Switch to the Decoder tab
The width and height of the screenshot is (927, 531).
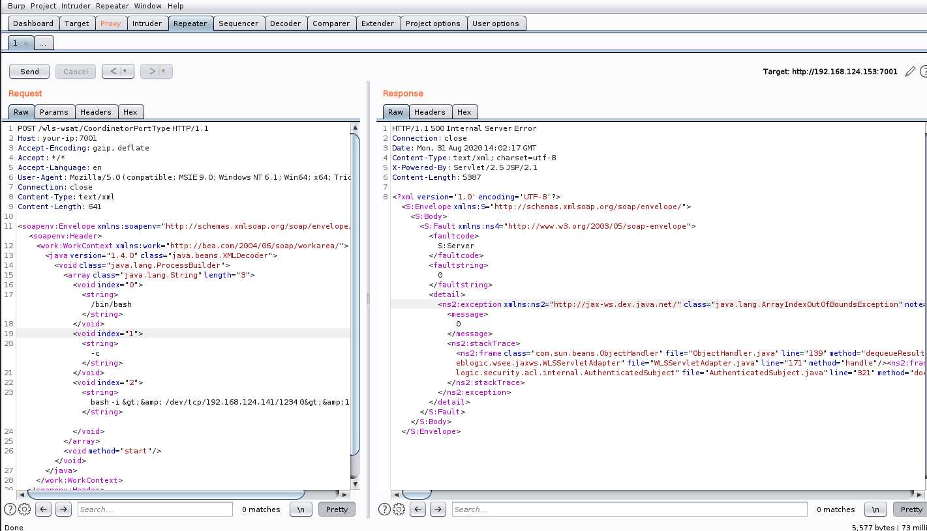pos(286,23)
